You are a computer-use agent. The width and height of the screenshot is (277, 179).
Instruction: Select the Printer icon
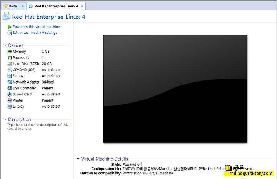coord(10,100)
